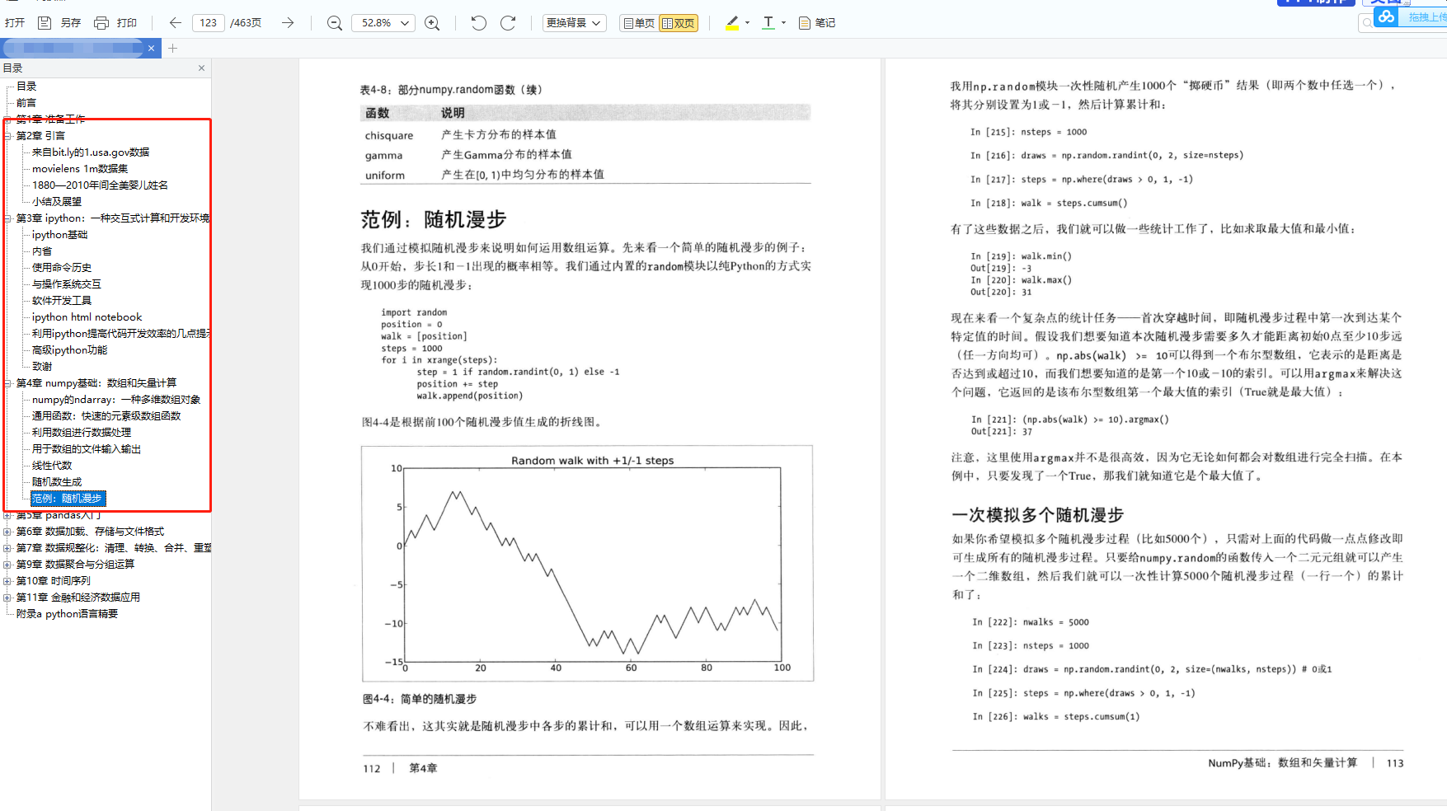Switch to single page (单页) view
The height and width of the screenshot is (811, 1447).
tap(639, 23)
